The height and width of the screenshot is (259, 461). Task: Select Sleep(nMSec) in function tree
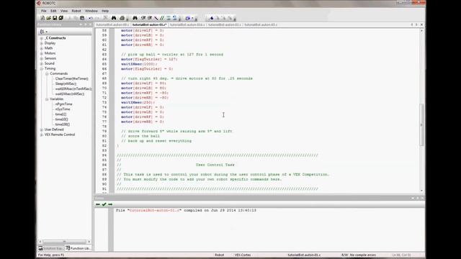coord(66,83)
